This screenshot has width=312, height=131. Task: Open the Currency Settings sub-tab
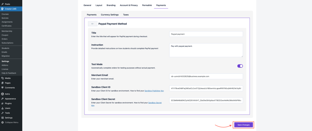coord(110,15)
